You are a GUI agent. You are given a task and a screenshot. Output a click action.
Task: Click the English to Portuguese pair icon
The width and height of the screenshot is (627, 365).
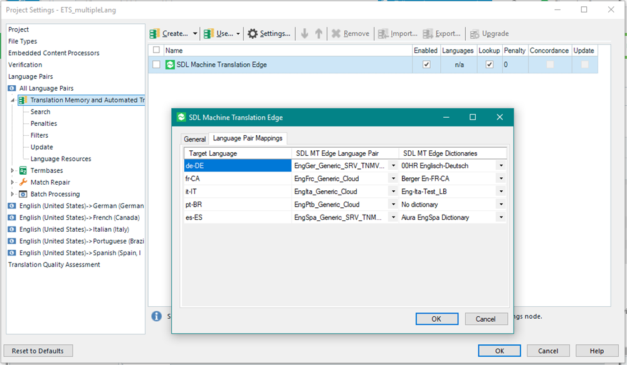click(x=12, y=241)
